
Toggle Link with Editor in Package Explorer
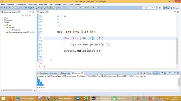(26, 15)
